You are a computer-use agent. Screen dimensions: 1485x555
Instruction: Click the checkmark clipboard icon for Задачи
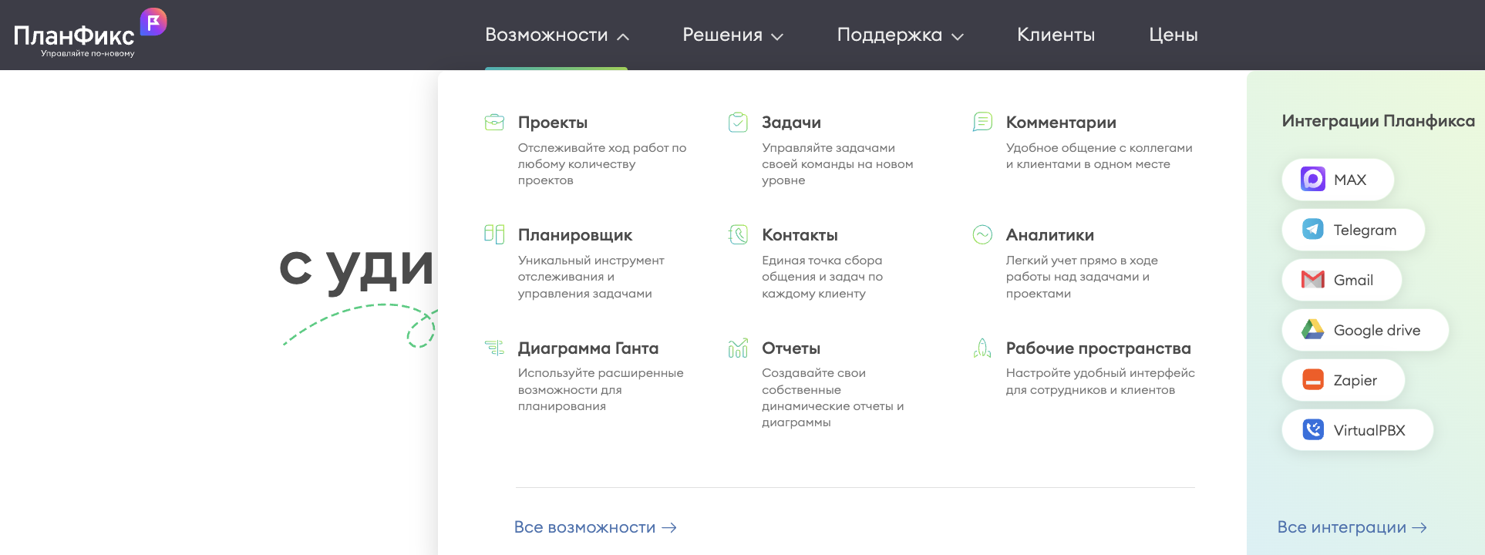[738, 123]
